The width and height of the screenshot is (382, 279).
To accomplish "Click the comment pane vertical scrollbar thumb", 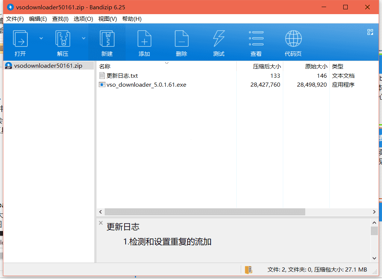I will coord(374,231).
